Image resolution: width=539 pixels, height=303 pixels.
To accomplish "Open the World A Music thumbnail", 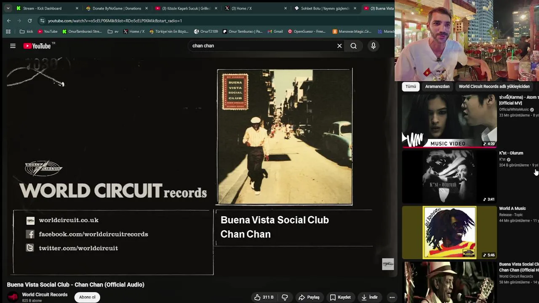I will [449, 232].
